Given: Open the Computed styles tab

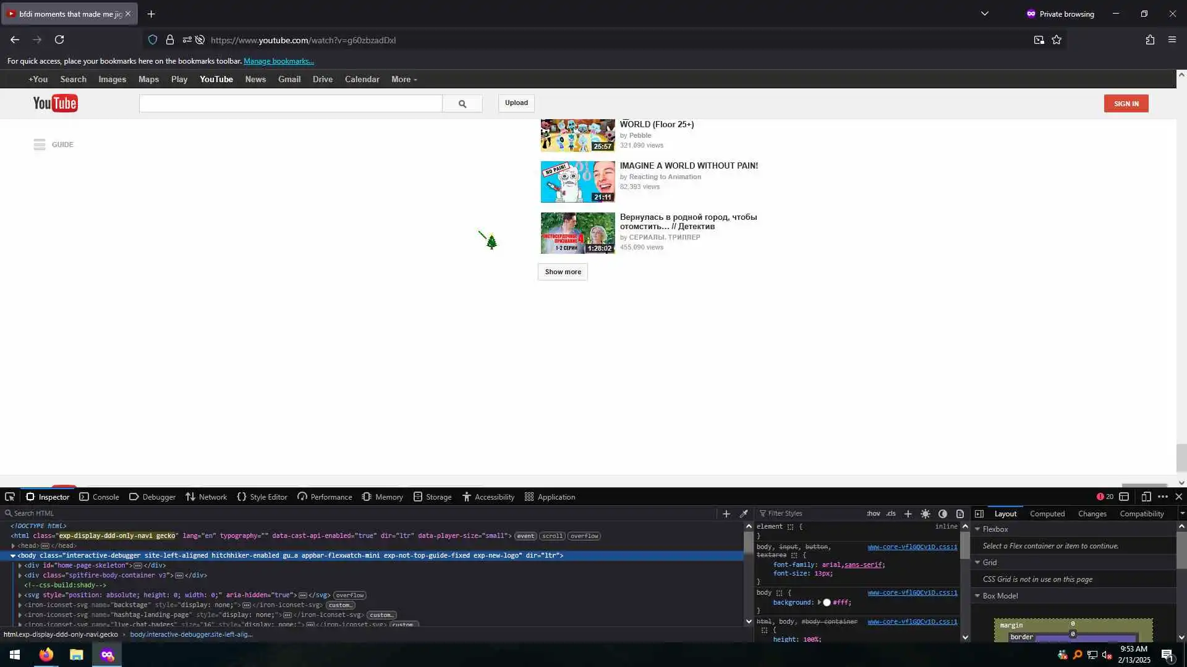Looking at the screenshot, I should [x=1047, y=513].
